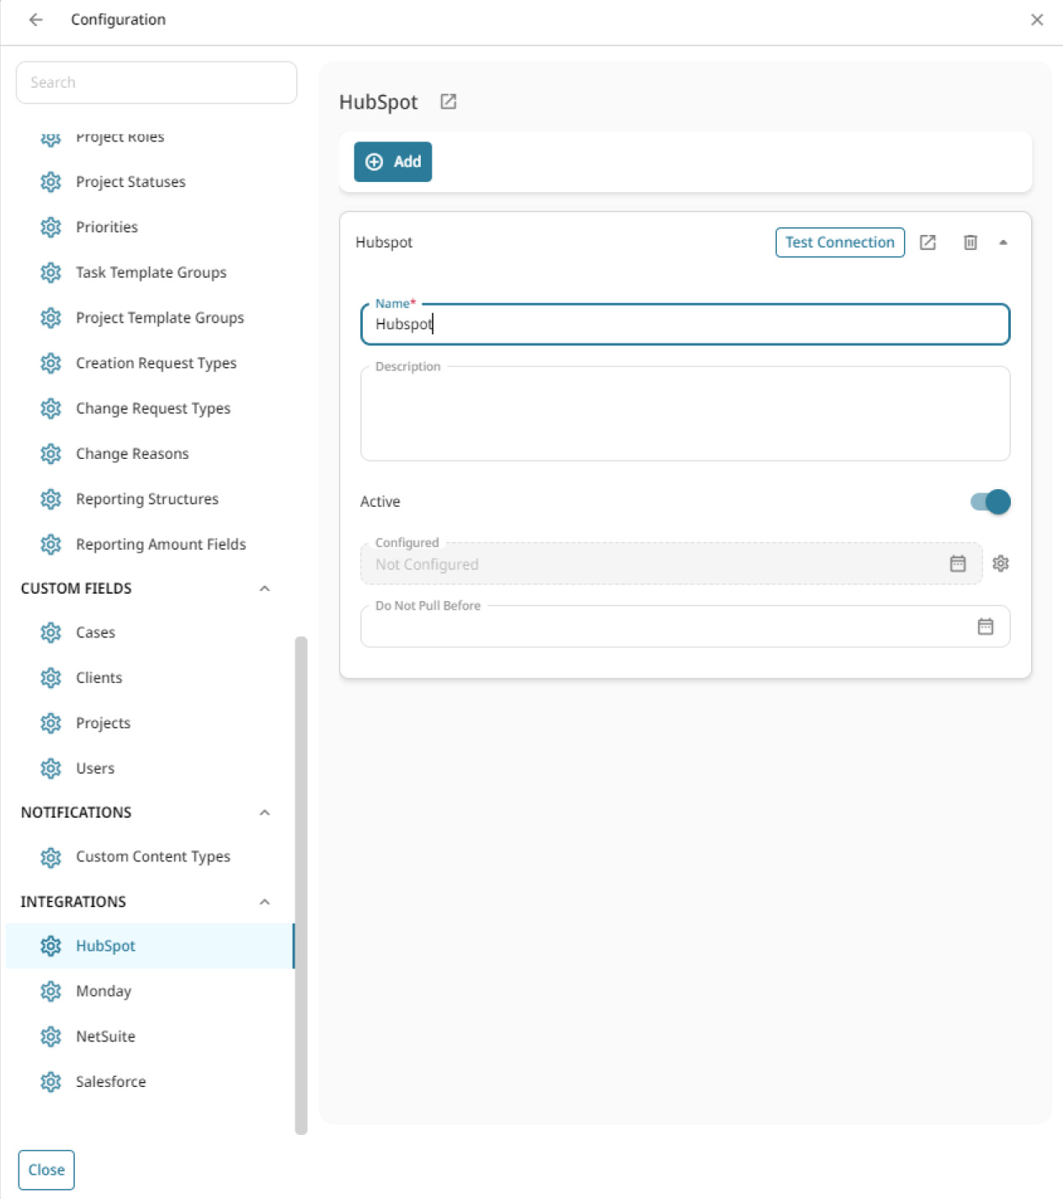The width and height of the screenshot is (1063, 1199).
Task: Open the Hubspot connection external link icon
Action: 927,242
